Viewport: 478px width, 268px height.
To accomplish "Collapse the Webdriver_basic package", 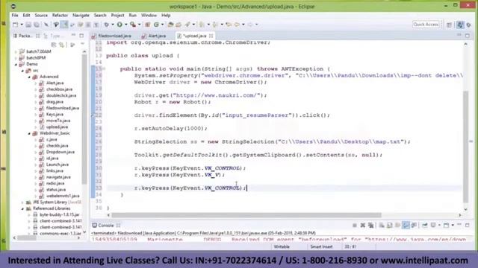I will coord(29,133).
